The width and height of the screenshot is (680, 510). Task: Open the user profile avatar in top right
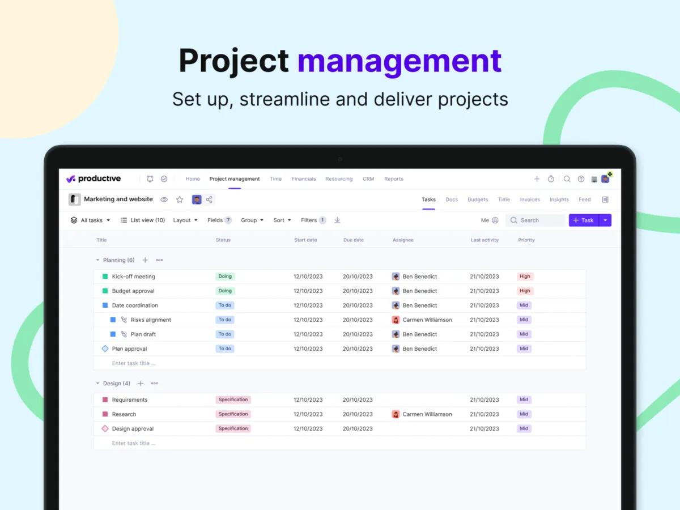tap(605, 179)
